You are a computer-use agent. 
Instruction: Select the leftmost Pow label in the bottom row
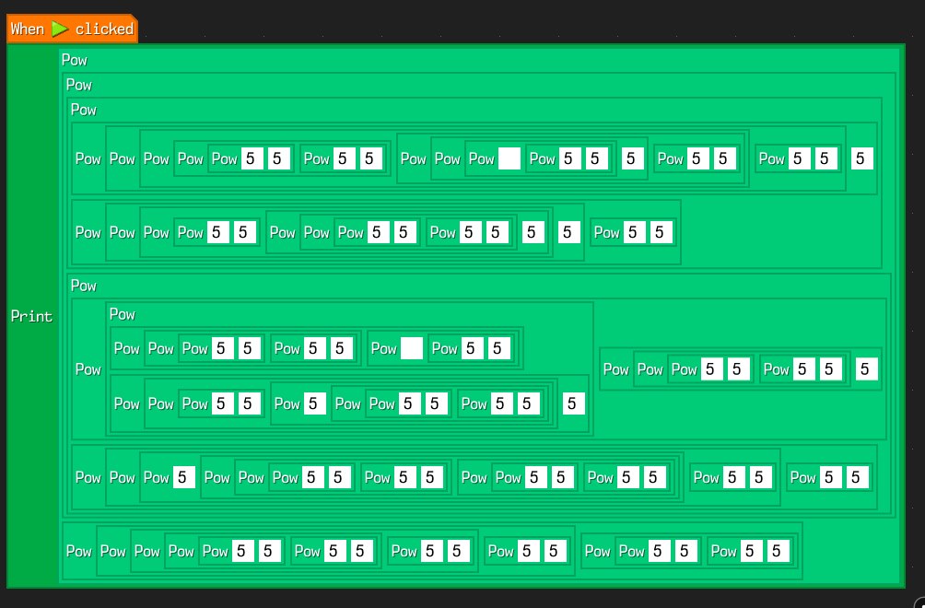78,551
